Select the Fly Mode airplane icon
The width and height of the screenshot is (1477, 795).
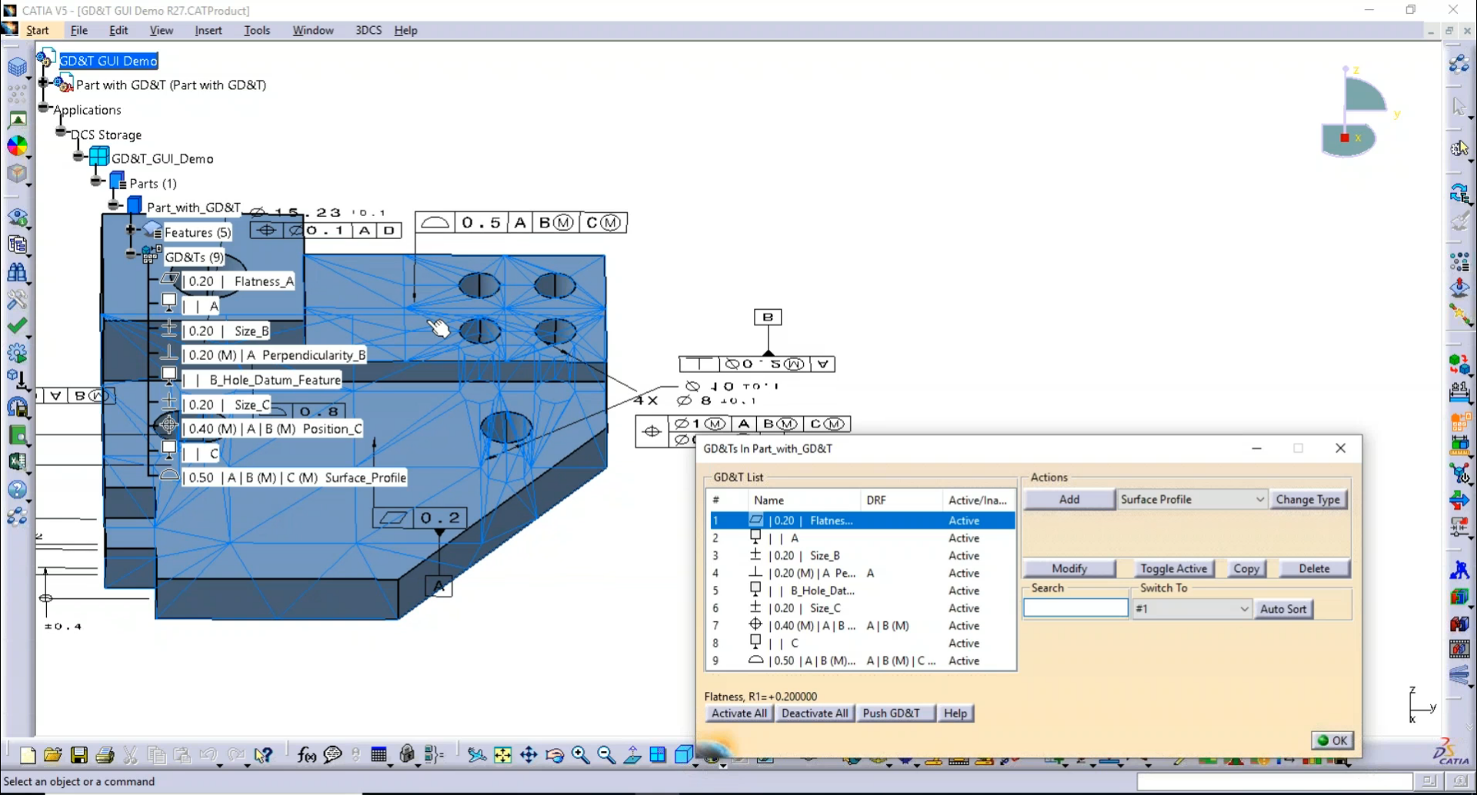[476, 756]
